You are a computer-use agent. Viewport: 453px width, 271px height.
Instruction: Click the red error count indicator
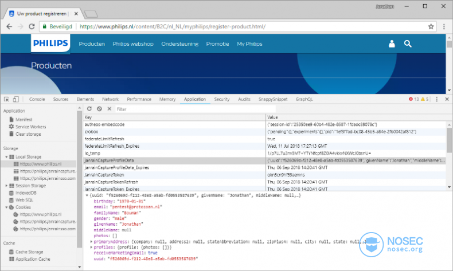coord(413,99)
